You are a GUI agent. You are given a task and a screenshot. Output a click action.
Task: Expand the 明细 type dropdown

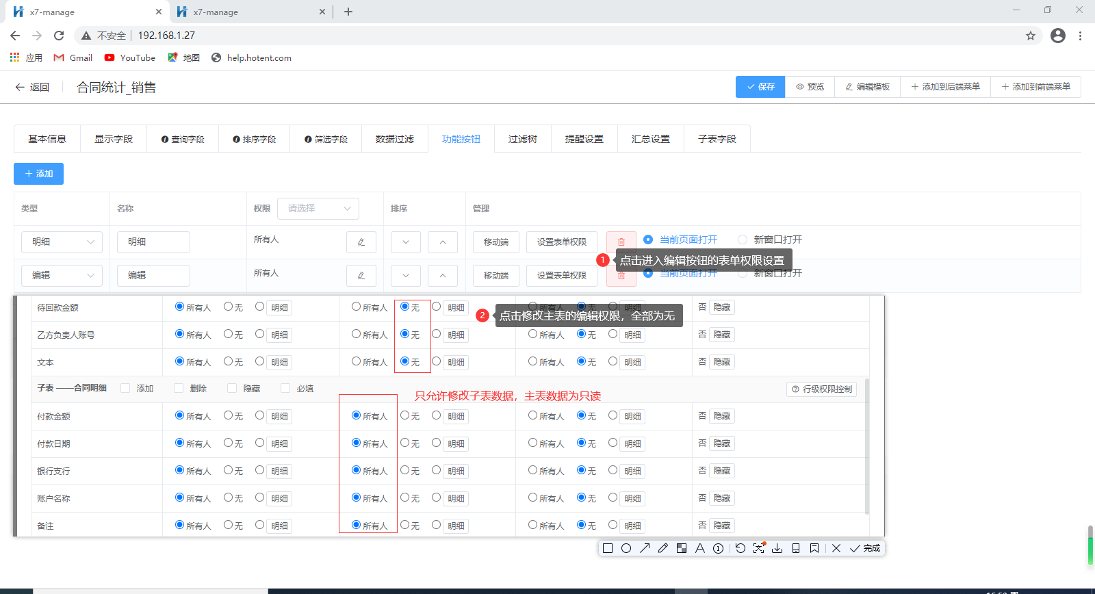[x=62, y=242]
